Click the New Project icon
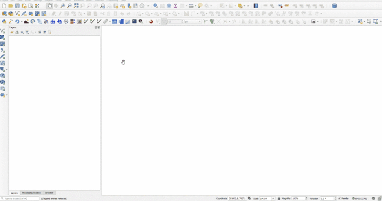This screenshot has width=382, height=201. pos(4,6)
